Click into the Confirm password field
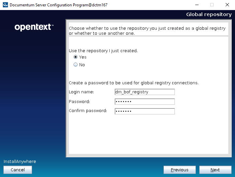Image resolution: width=235 pixels, height=177 pixels. coord(144,111)
